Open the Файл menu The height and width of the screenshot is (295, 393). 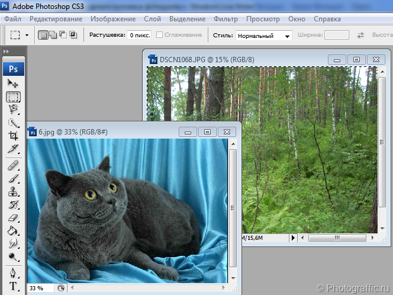[x=13, y=19]
